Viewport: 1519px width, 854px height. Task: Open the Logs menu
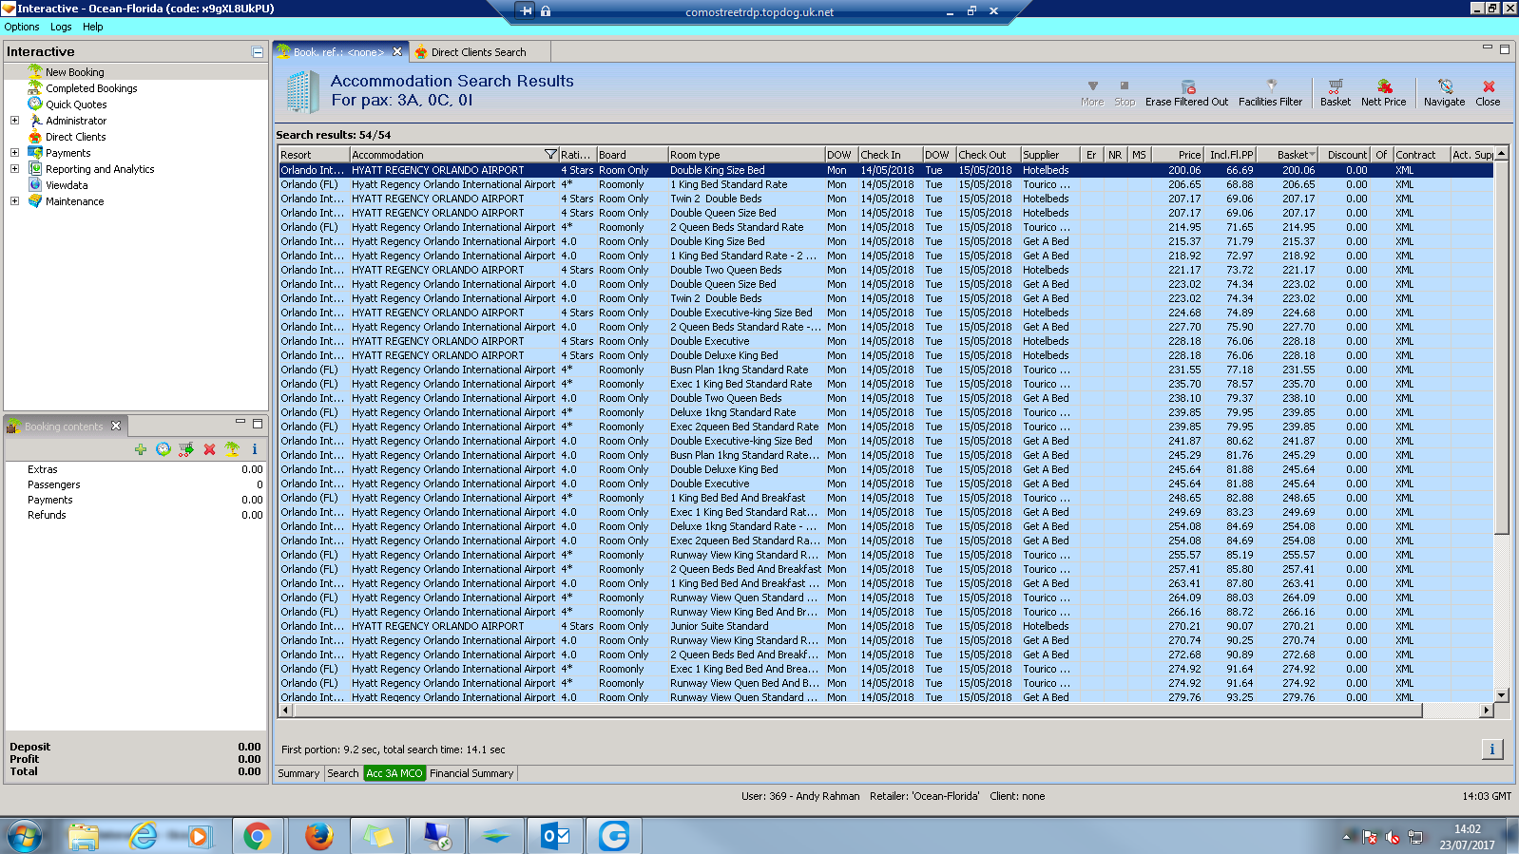point(61,27)
